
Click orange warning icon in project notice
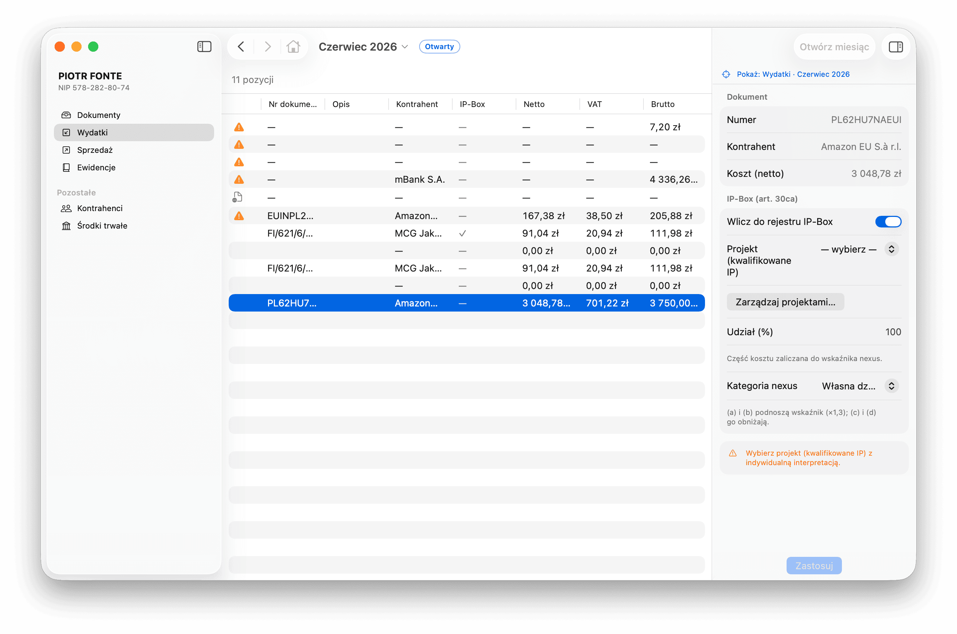click(x=733, y=453)
